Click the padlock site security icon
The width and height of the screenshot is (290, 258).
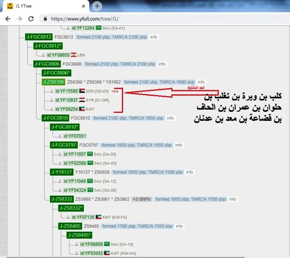pyautogui.click(x=45, y=19)
